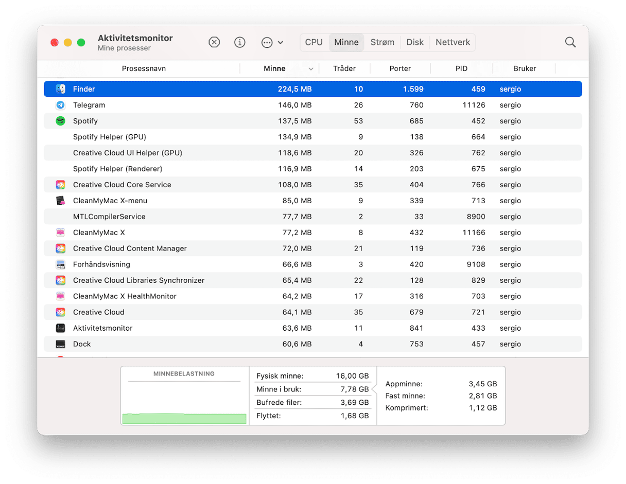Open the Disk tab
626x484 pixels.
[415, 42]
